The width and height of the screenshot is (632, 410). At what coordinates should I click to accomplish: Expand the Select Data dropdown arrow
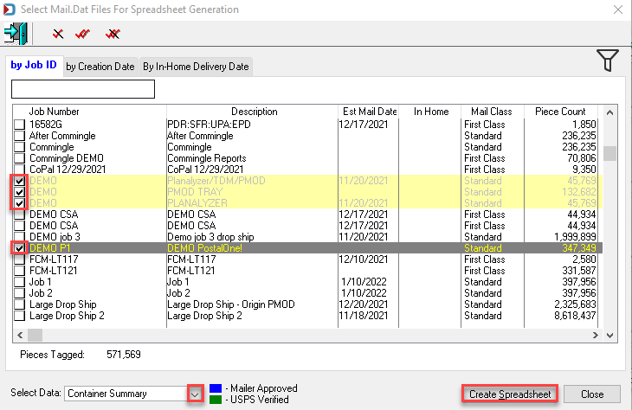[x=195, y=394]
